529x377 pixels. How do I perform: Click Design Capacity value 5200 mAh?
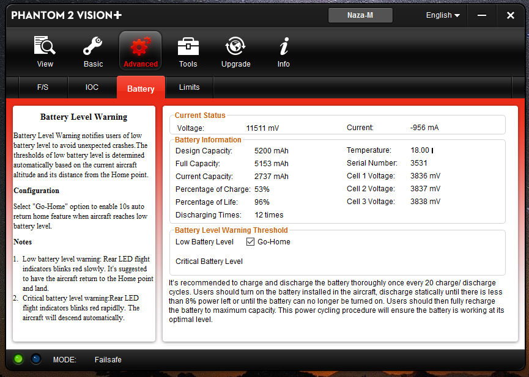[272, 151]
